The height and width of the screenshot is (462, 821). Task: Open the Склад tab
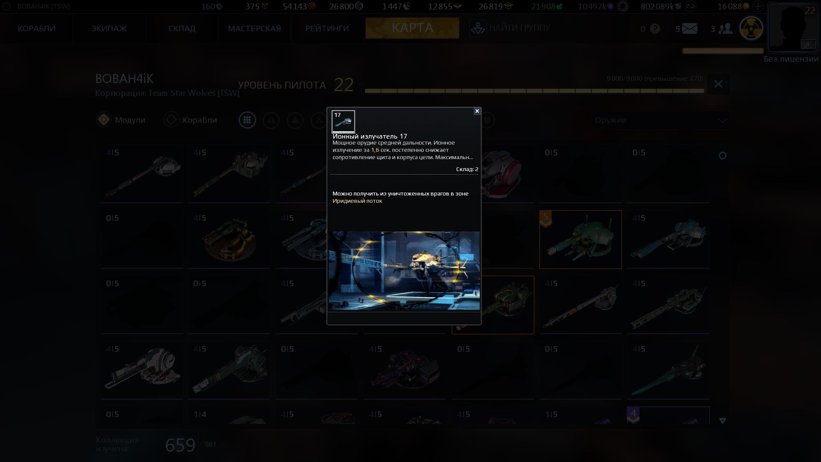[182, 28]
